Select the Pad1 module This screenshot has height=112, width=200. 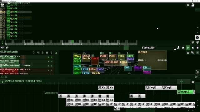pos(104,57)
